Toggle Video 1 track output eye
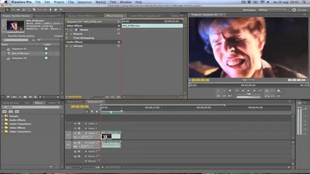Screen dimensions: 310x174 coord(75,133)
